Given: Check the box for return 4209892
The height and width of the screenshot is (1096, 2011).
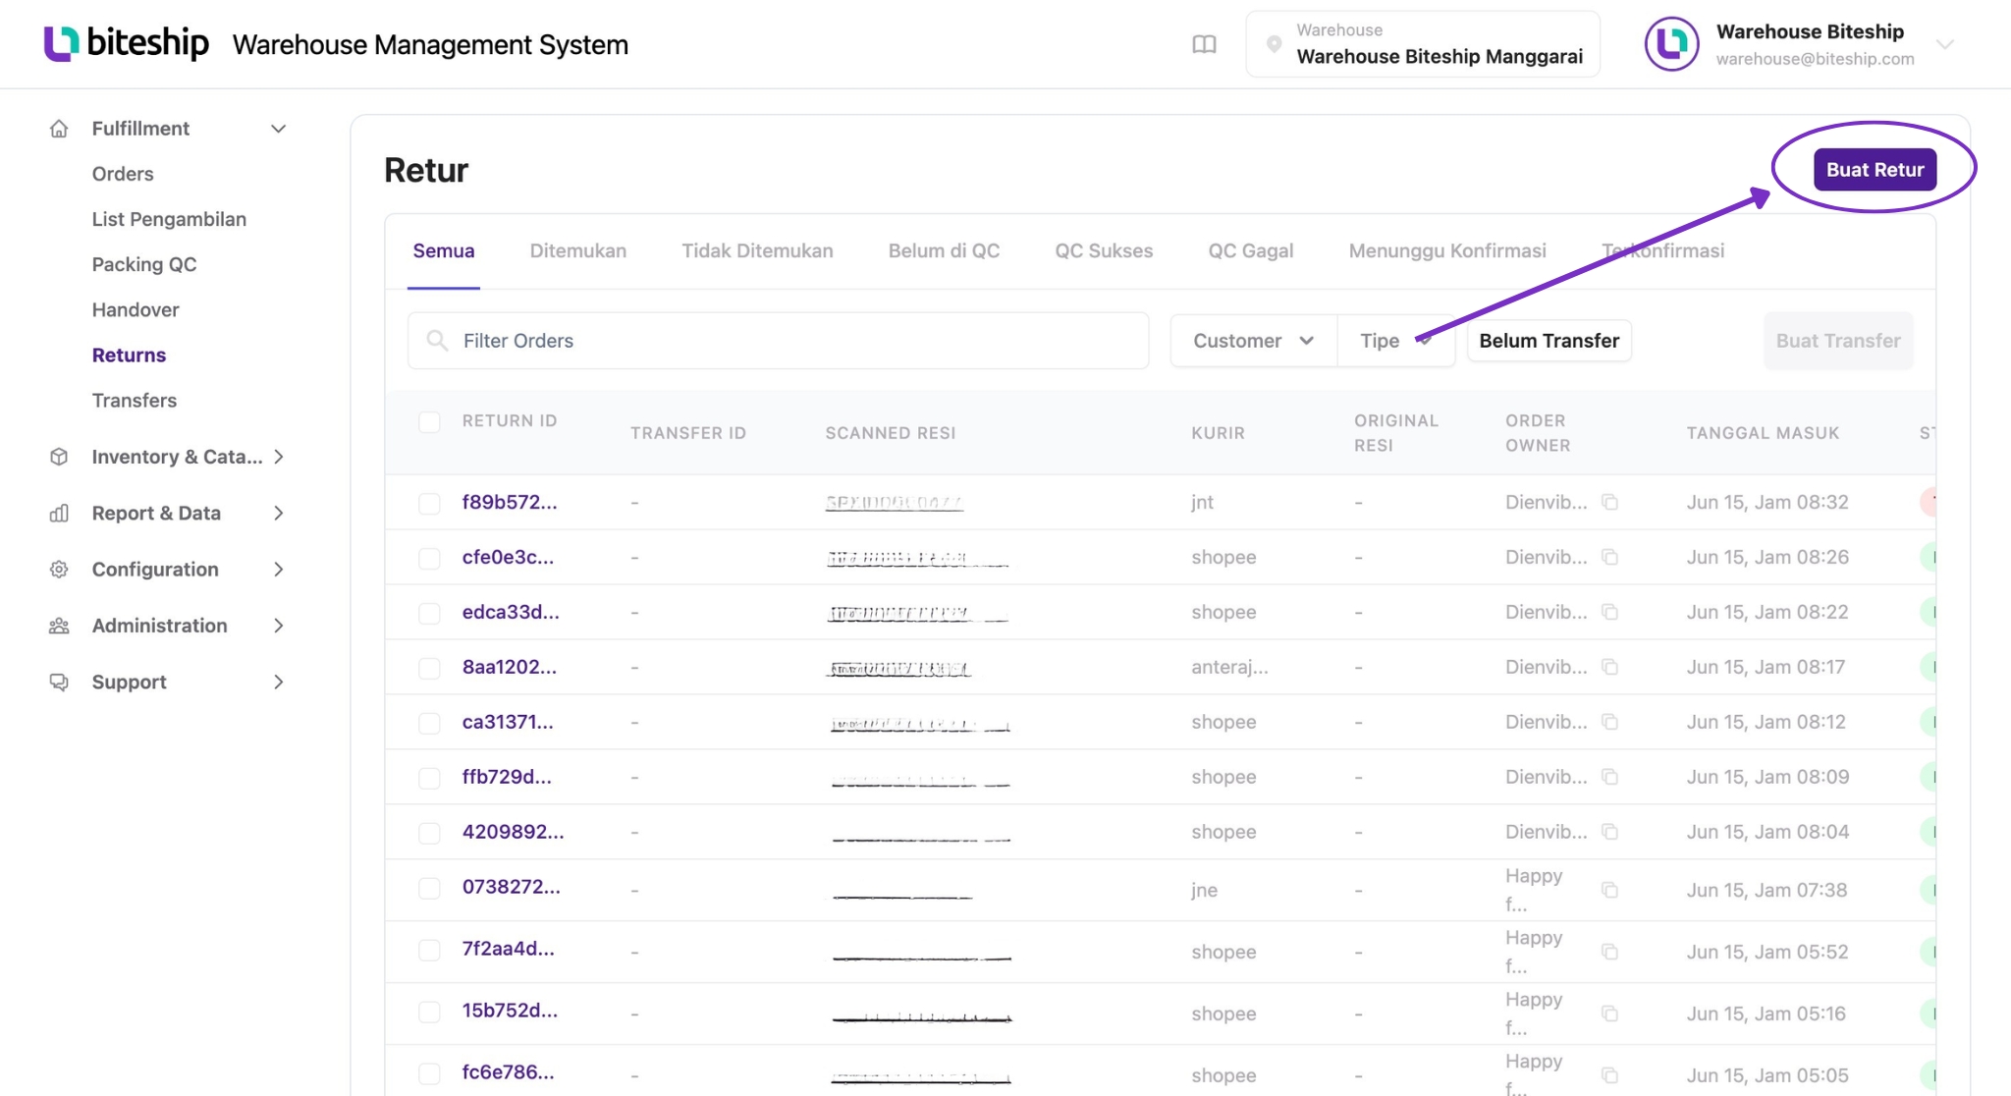Looking at the screenshot, I should click(429, 834).
